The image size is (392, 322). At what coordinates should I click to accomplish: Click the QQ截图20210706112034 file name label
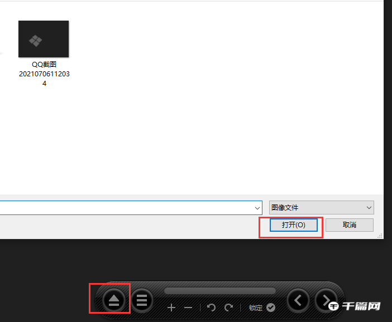tap(44, 74)
